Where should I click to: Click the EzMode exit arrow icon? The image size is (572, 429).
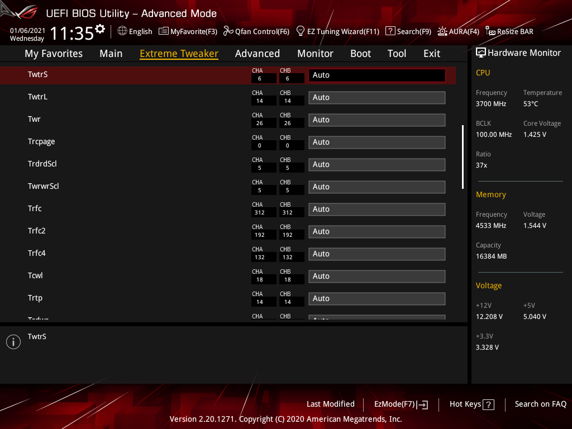click(422, 404)
